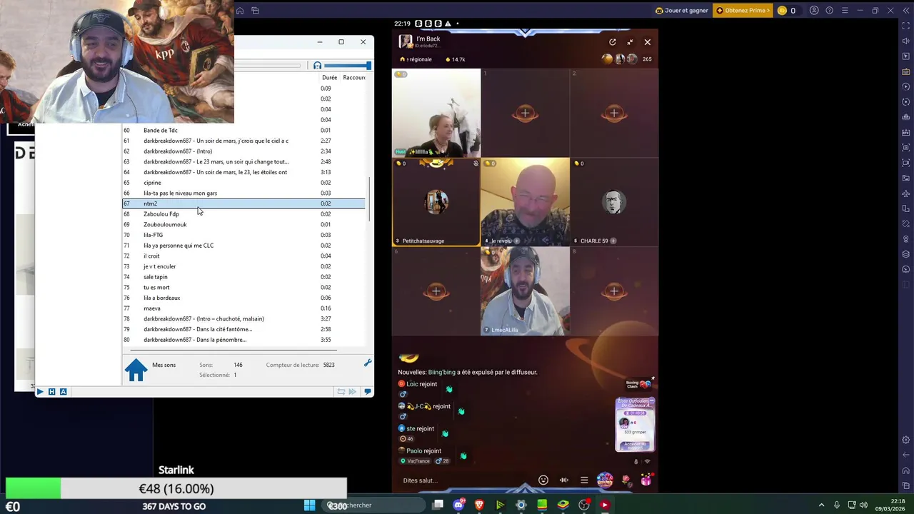This screenshot has height=514, width=914.
Task: Open BlueStacks help question mark icon
Action: coord(829,11)
